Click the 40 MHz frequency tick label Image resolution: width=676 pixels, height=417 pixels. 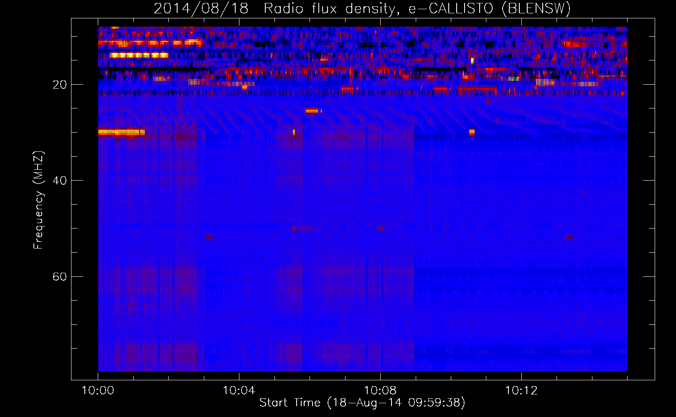(59, 181)
